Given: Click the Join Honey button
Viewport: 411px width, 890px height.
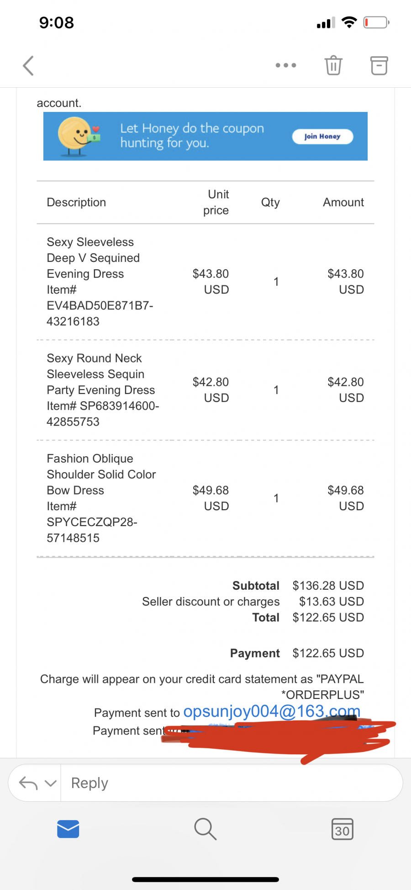Looking at the screenshot, I should coord(322,136).
